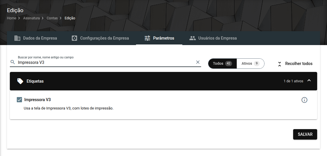Go to Home breadcrumb link
Image resolution: width=327 pixels, height=156 pixels.
click(x=12, y=18)
